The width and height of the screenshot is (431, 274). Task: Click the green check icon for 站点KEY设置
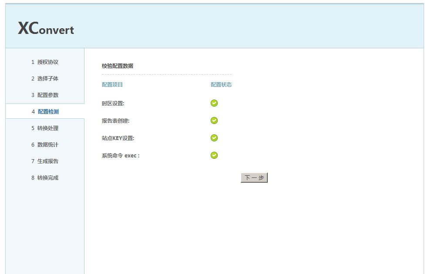click(x=214, y=138)
